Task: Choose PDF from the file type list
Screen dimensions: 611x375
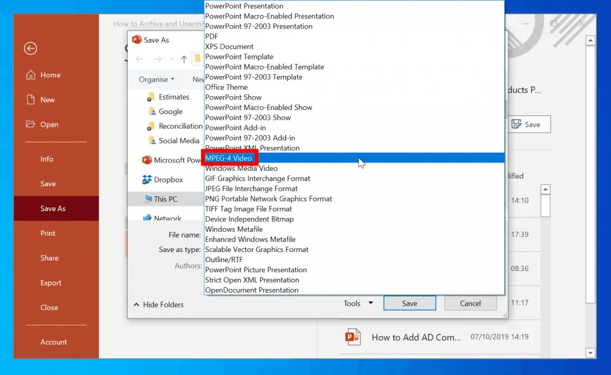Action: [x=354, y=36]
